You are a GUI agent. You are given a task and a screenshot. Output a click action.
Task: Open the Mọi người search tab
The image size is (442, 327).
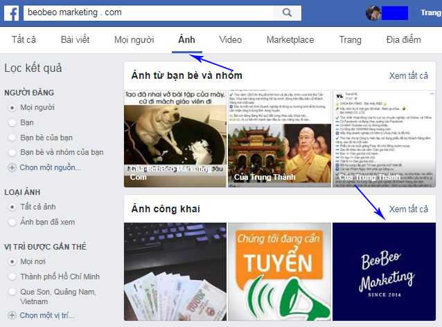click(134, 39)
